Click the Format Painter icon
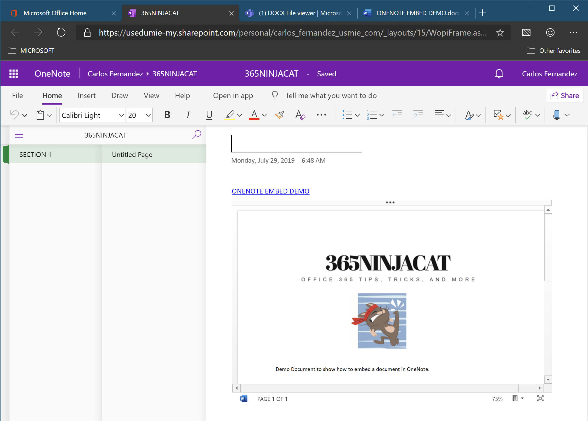The height and width of the screenshot is (421, 588). pos(280,115)
